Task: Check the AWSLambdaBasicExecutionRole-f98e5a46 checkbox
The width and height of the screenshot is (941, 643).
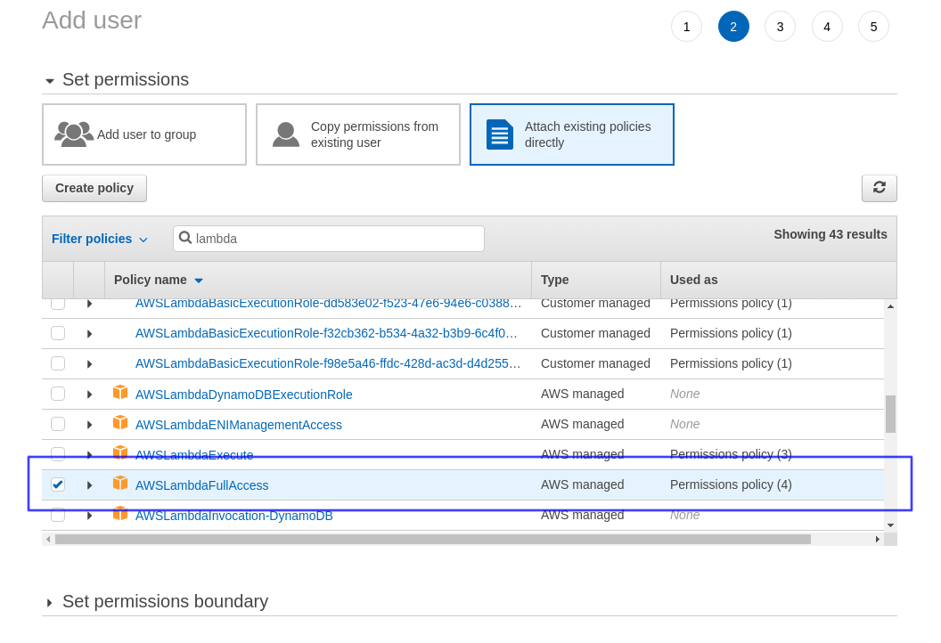Action: (58, 363)
